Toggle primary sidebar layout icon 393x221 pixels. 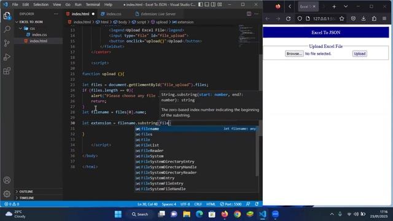pos(201,4)
